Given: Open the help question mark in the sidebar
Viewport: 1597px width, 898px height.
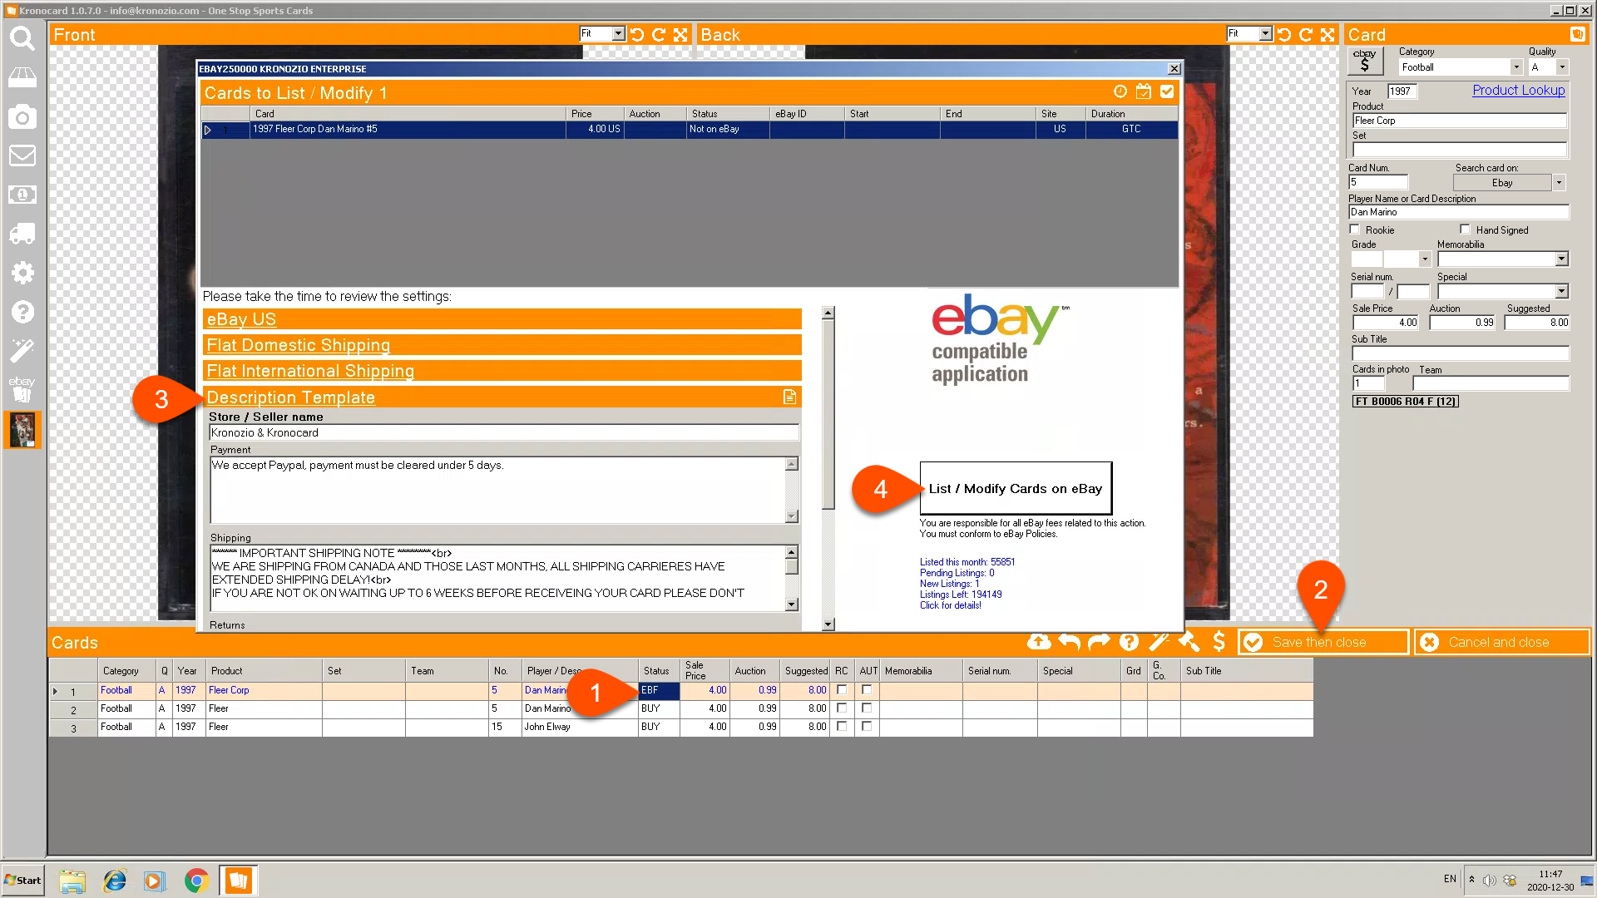Looking at the screenshot, I should (22, 312).
